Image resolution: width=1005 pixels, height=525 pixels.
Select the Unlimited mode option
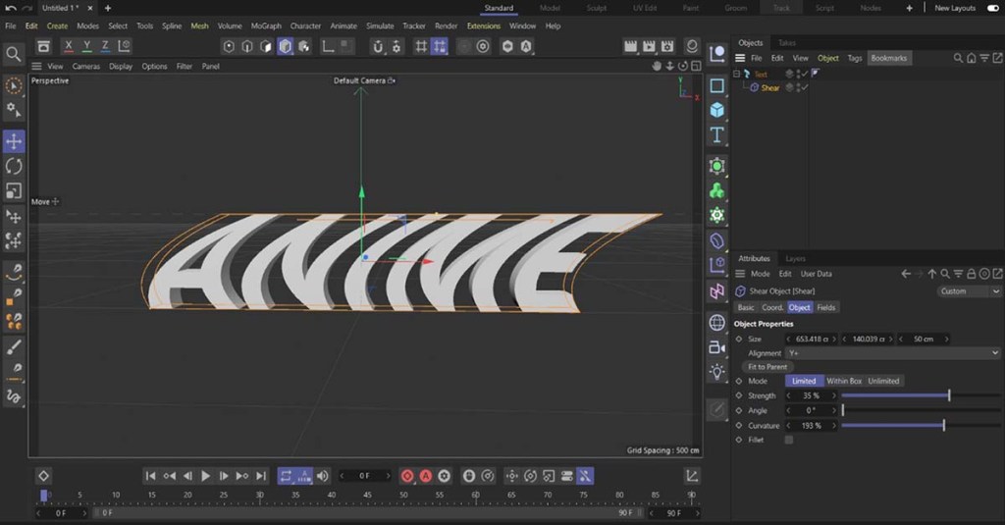pyautogui.click(x=883, y=381)
